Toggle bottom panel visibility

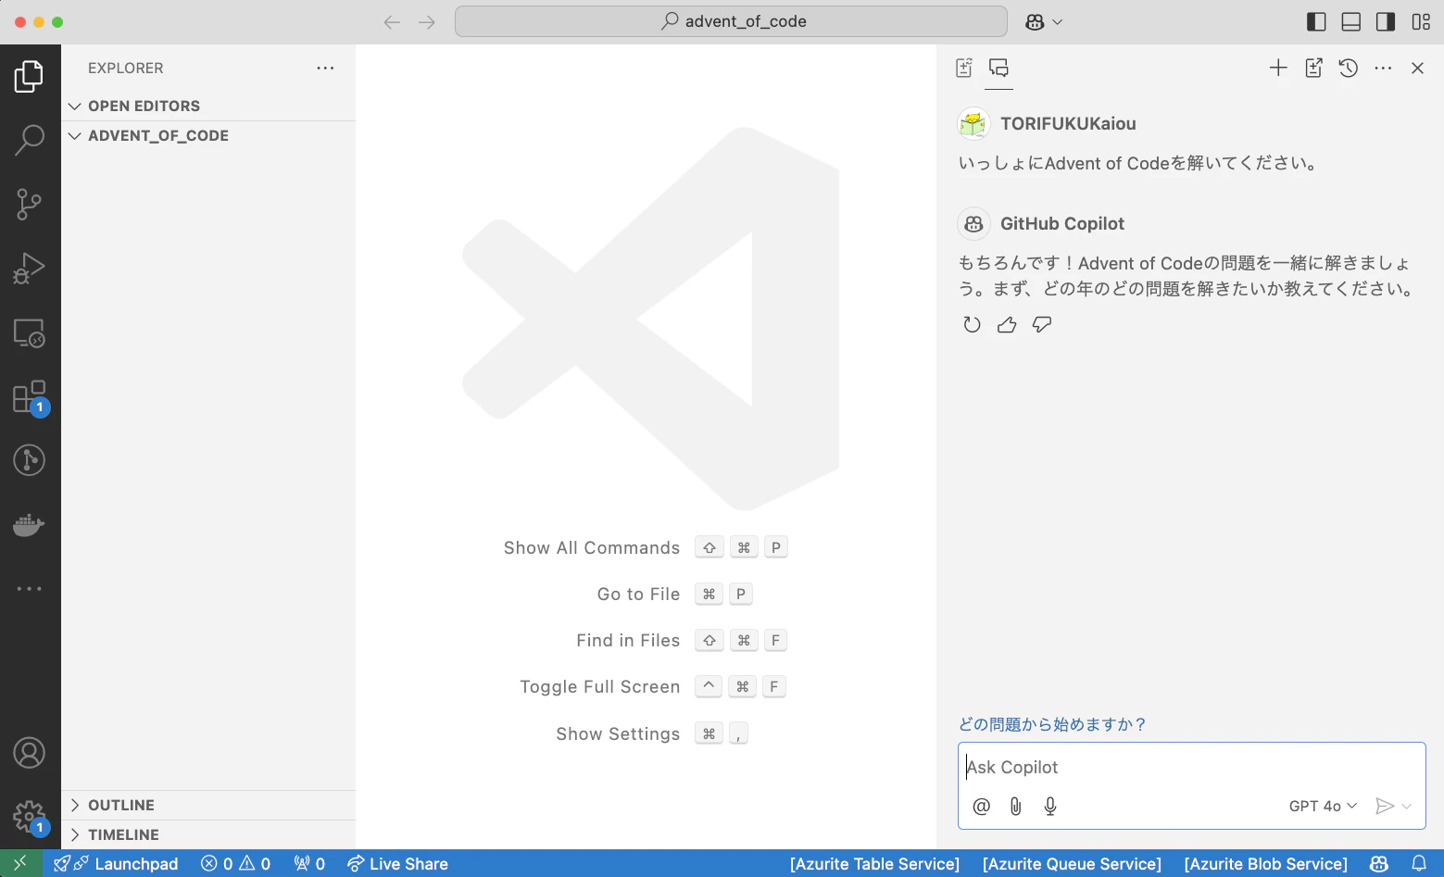click(1351, 22)
